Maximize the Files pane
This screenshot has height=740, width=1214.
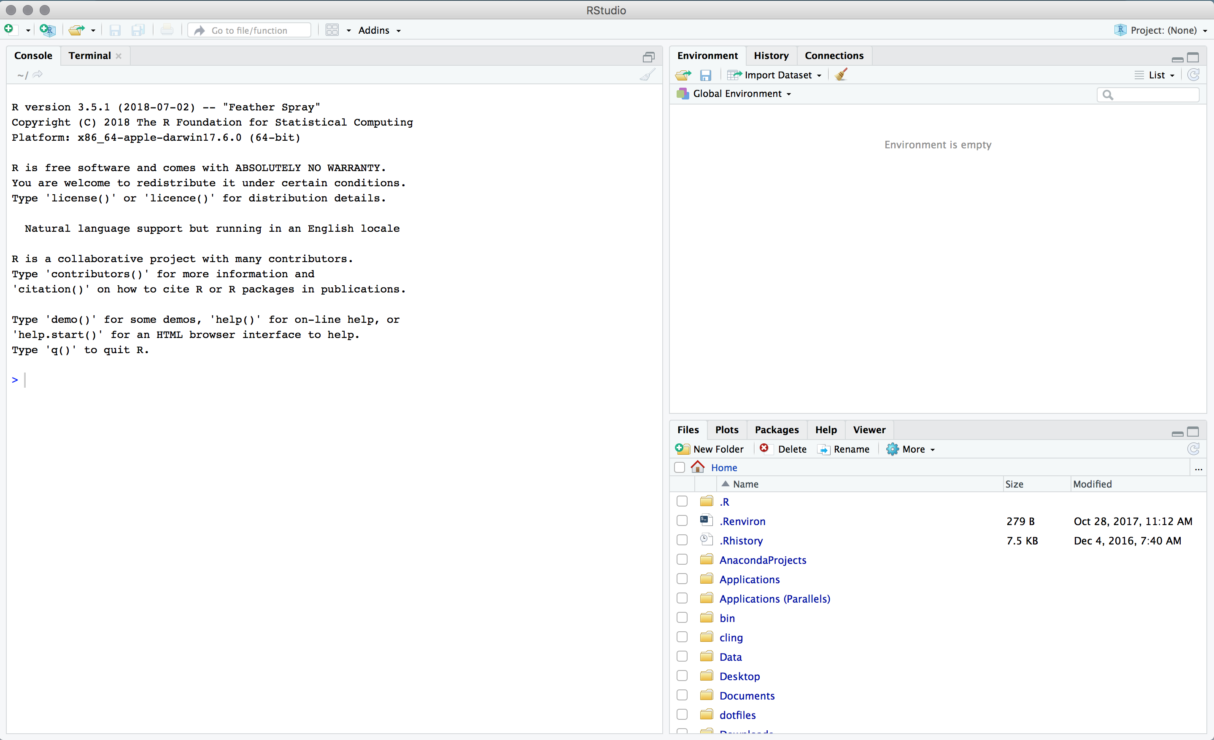tap(1193, 432)
